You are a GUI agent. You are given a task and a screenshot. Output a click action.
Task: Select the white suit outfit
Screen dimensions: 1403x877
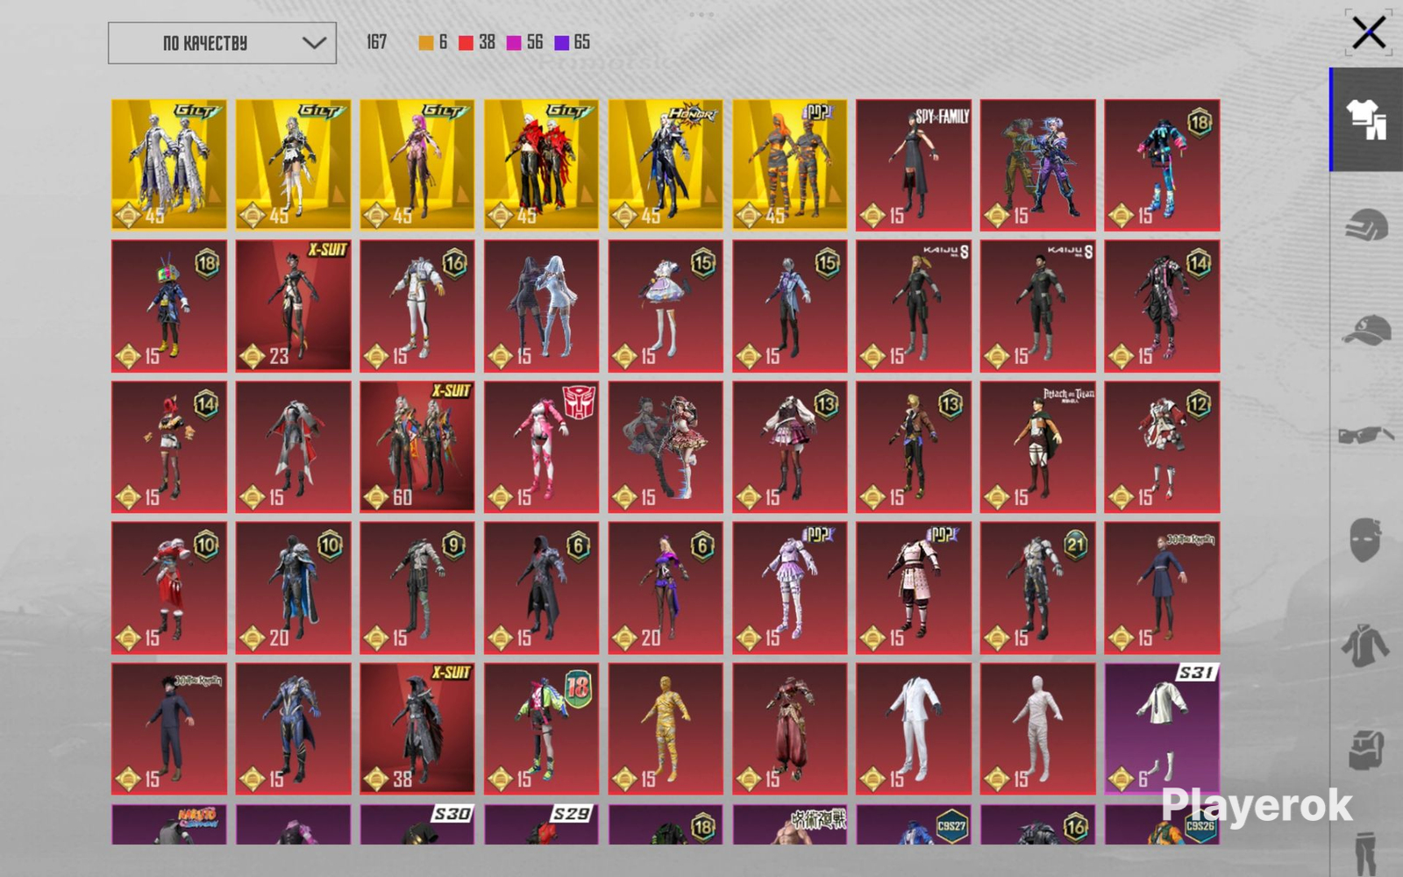914,729
